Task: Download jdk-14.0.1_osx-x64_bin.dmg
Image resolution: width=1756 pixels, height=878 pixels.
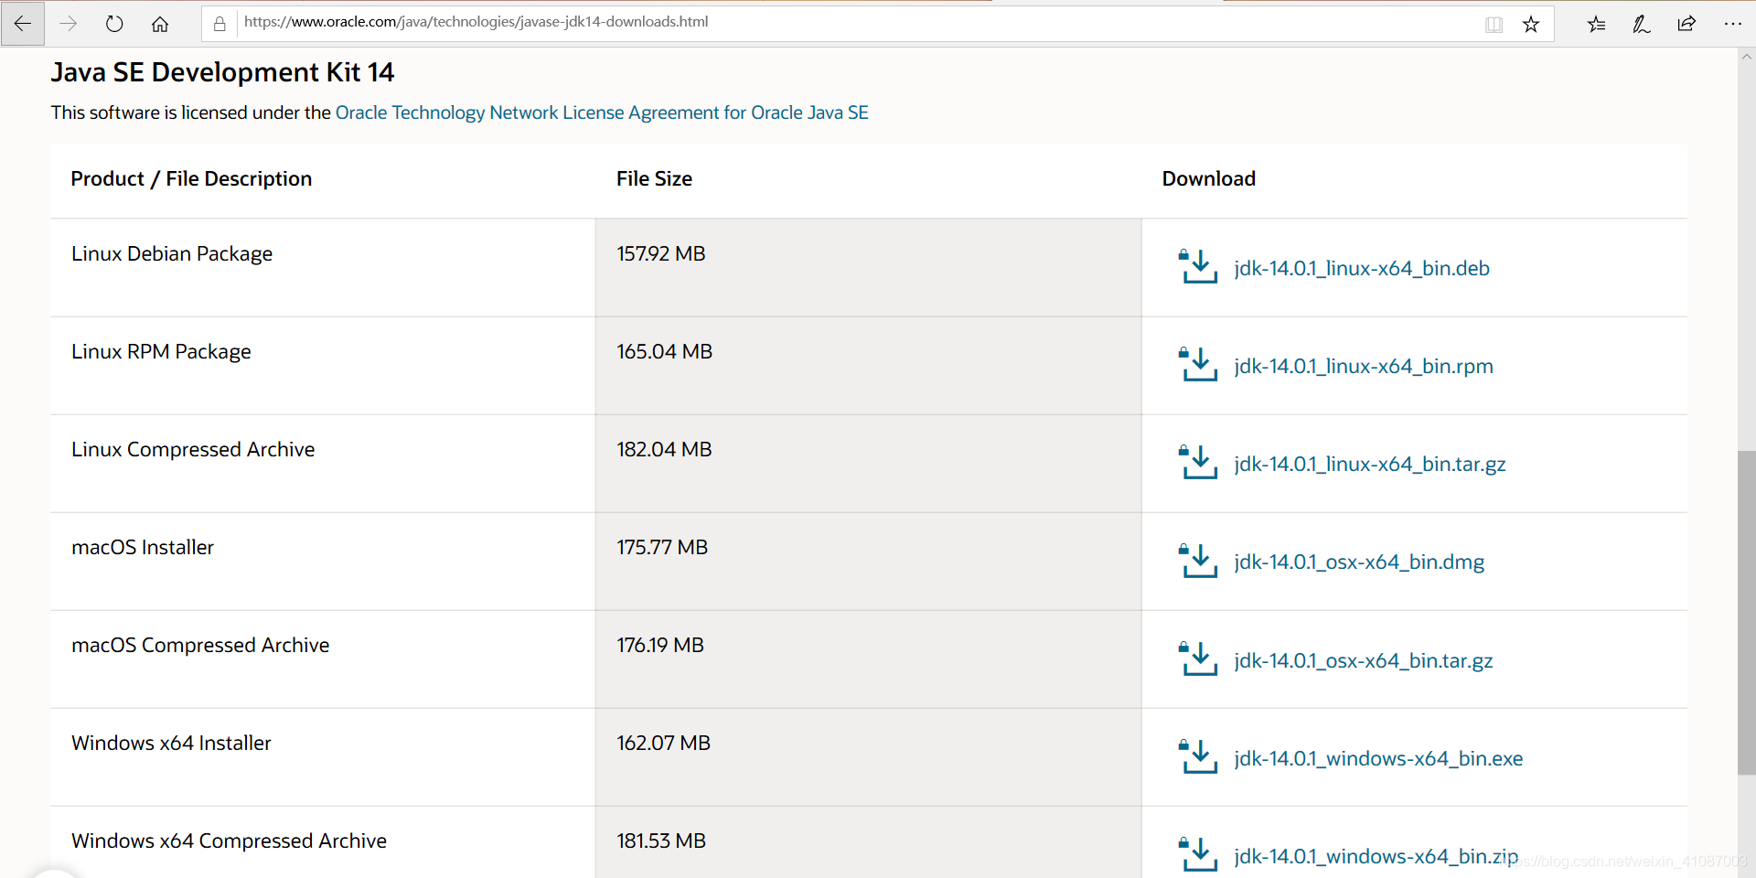Action: [1359, 562]
